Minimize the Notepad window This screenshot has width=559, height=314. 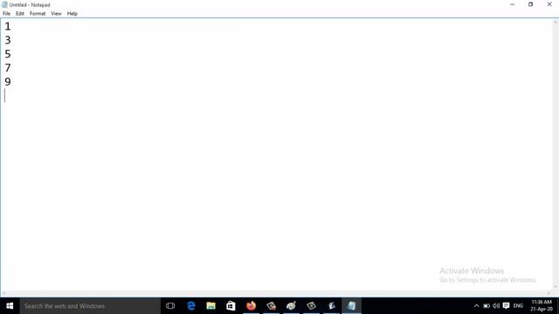pos(513,4)
